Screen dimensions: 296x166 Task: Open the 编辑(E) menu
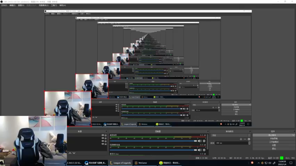[x=13, y=5]
